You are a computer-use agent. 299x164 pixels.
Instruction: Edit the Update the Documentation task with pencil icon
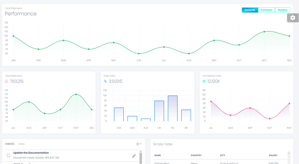click(134, 156)
